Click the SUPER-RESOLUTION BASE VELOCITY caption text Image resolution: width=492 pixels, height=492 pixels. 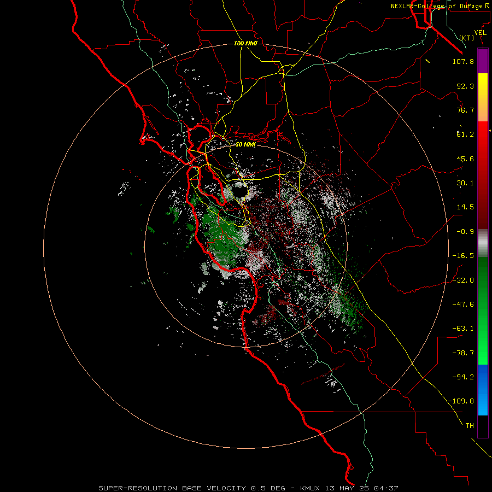172,488
